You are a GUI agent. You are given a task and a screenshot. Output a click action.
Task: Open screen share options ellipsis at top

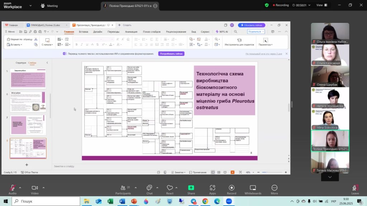155,6
